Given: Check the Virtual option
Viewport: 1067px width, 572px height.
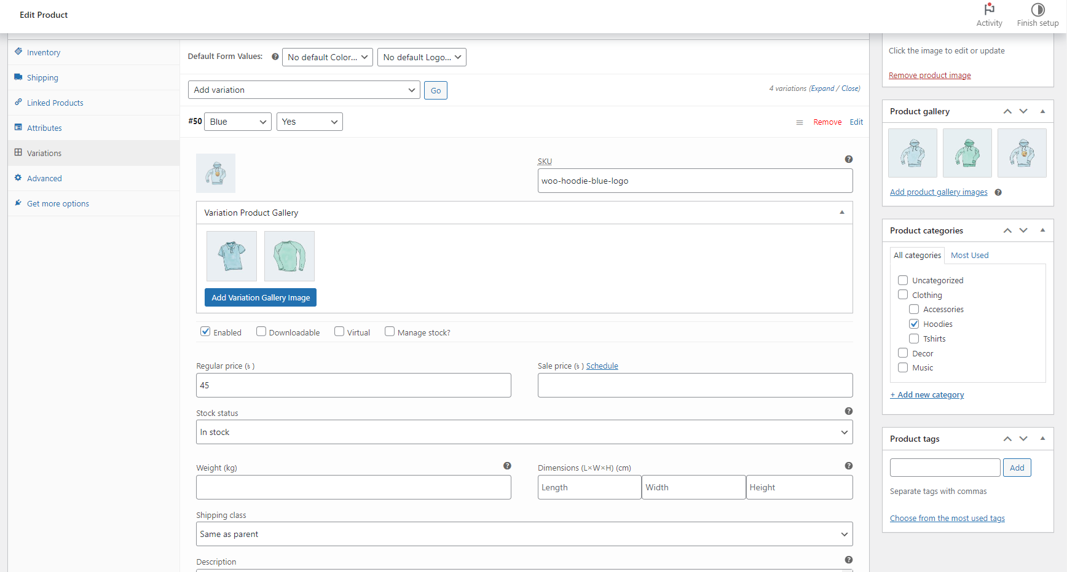Looking at the screenshot, I should (x=339, y=332).
